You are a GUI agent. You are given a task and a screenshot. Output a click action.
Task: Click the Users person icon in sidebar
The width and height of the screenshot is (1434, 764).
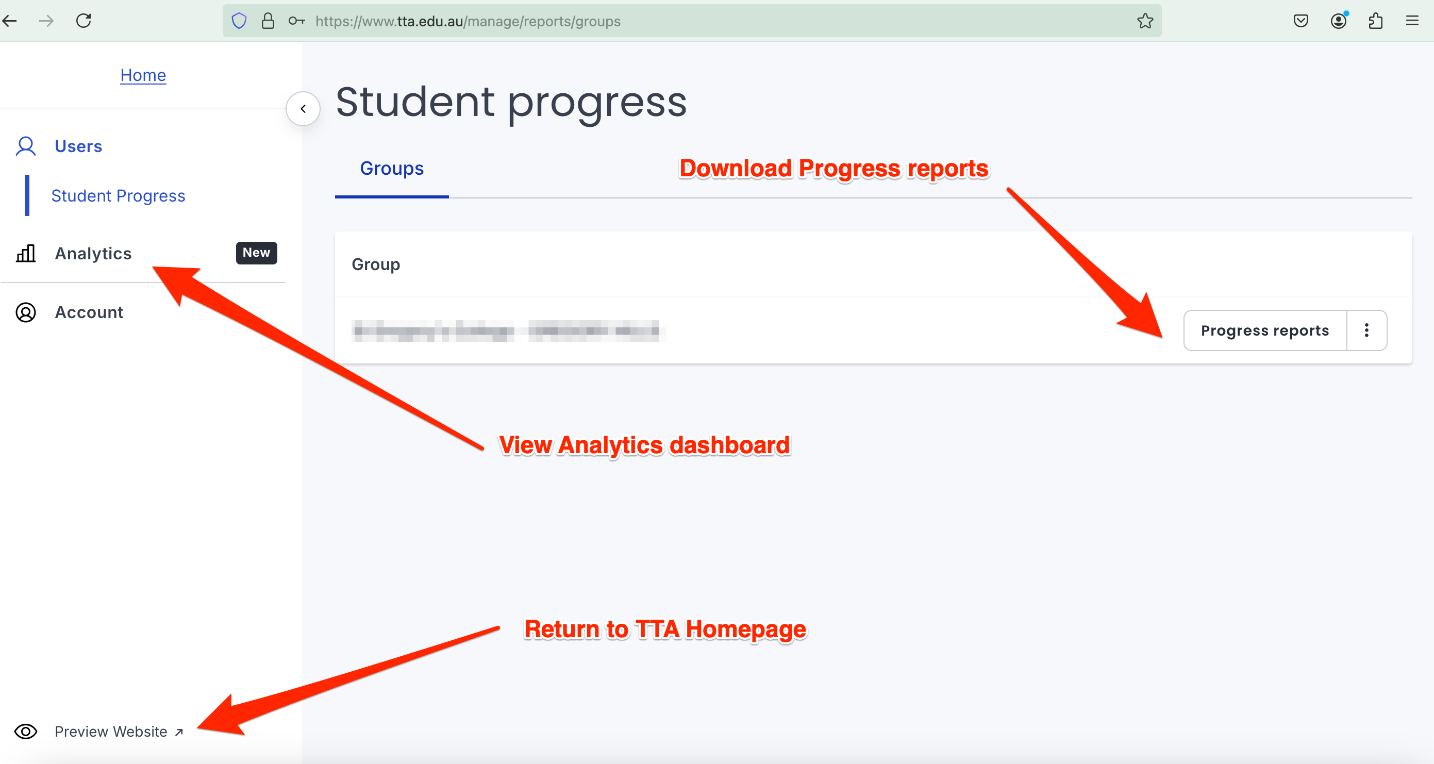tap(26, 146)
